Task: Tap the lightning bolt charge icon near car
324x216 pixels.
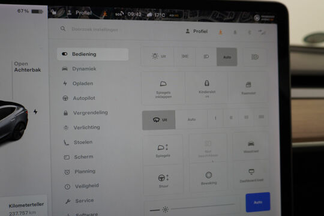Action: (35, 112)
